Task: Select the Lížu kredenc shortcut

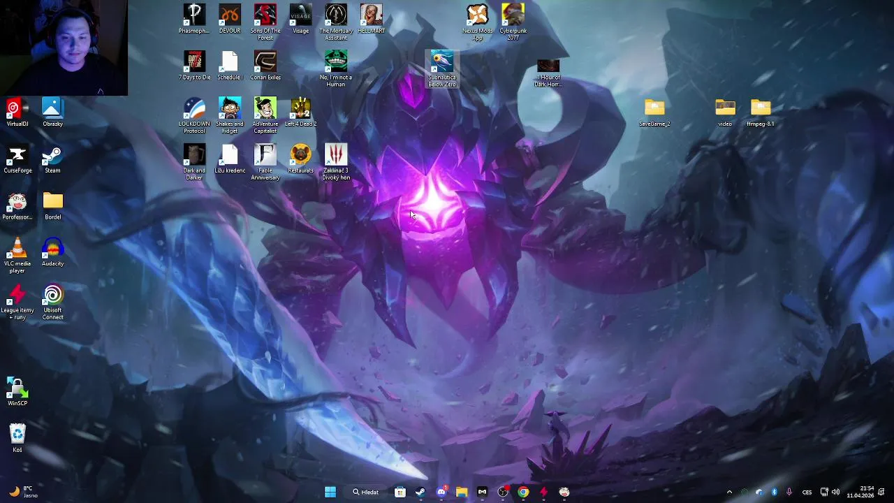Action: coord(230,159)
